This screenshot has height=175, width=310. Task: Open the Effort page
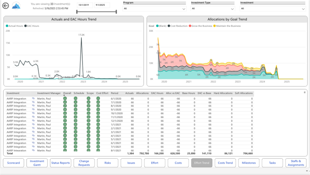(155, 163)
